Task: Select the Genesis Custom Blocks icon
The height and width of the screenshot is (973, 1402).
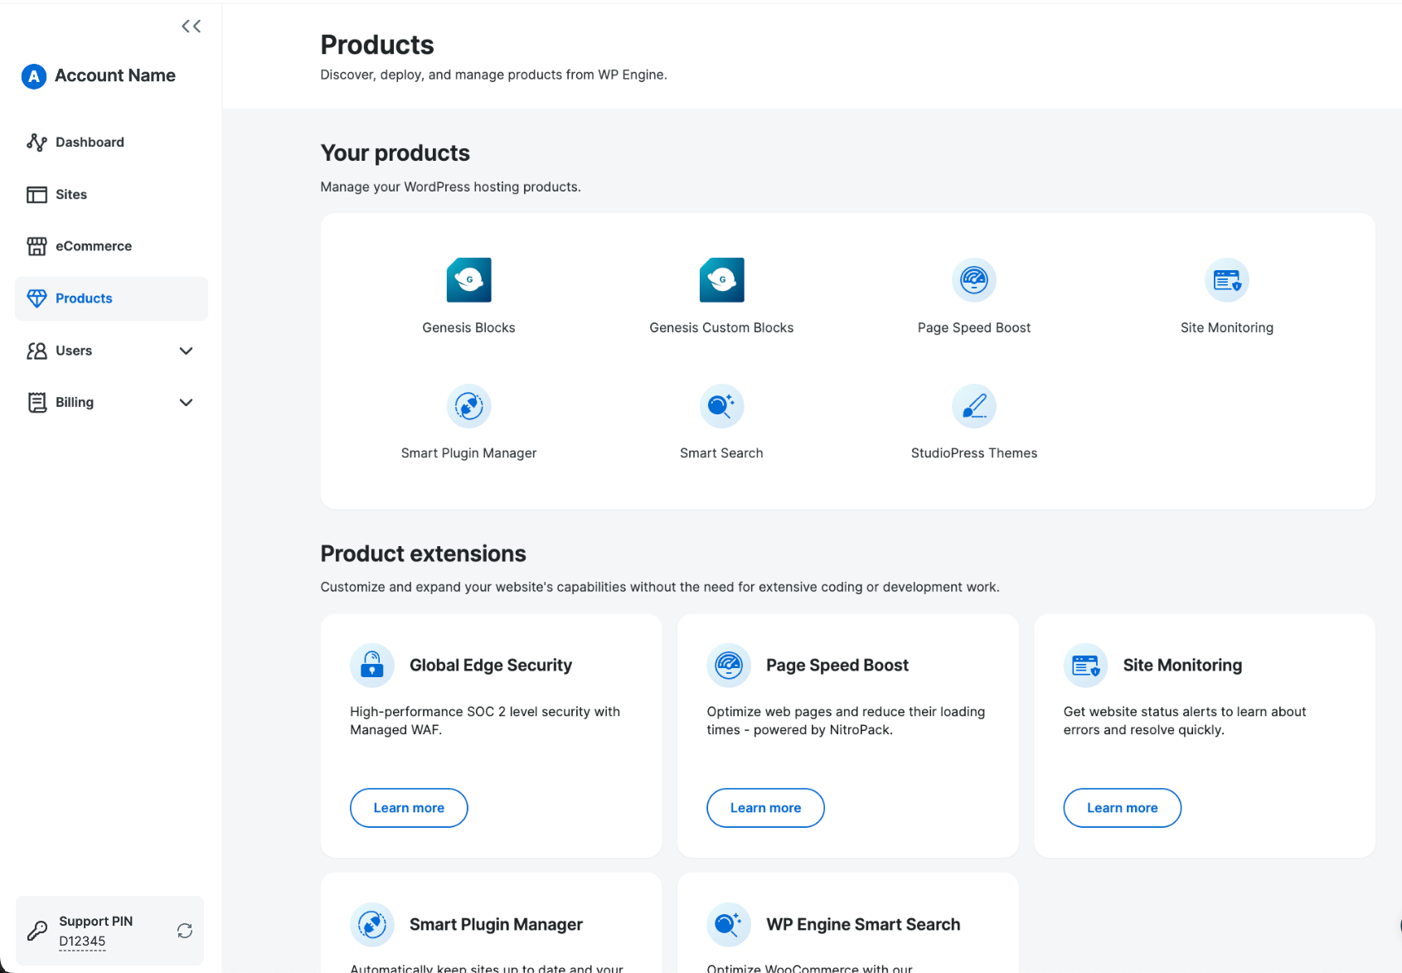Action: click(721, 279)
